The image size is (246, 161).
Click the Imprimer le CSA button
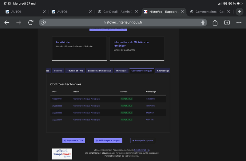pyautogui.click(x=73, y=140)
